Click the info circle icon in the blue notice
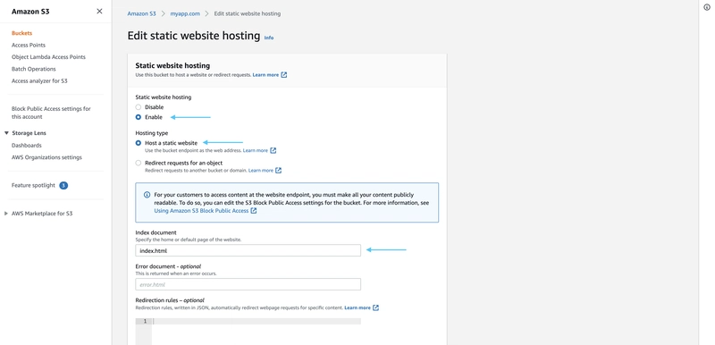The image size is (715, 345). [x=147, y=195]
